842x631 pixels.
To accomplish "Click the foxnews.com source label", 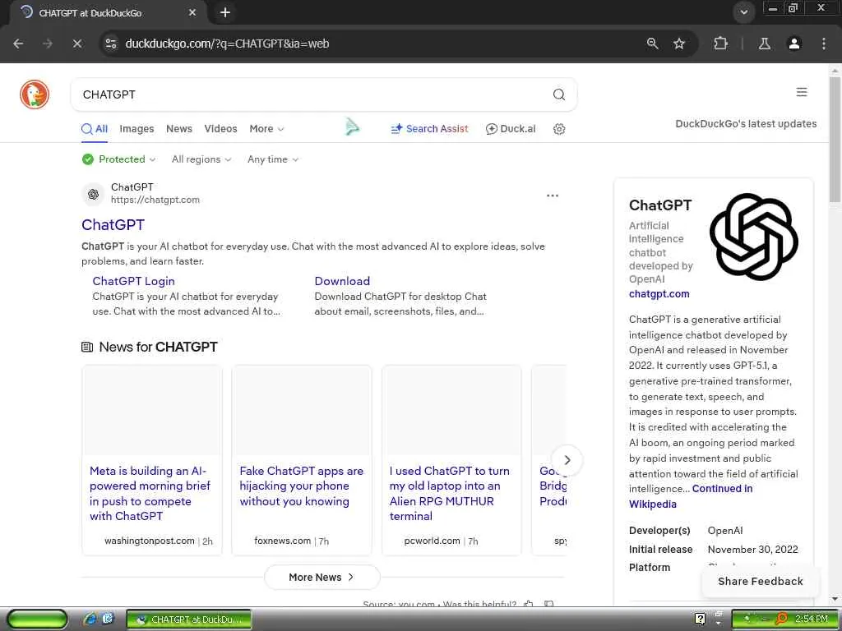I will pyautogui.click(x=283, y=541).
